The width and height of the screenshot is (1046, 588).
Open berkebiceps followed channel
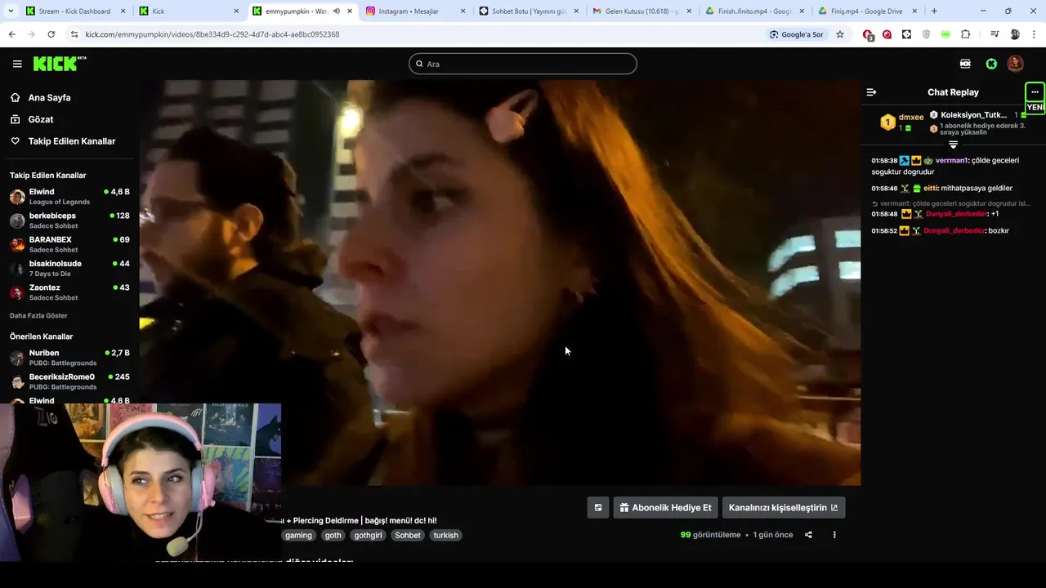69,220
